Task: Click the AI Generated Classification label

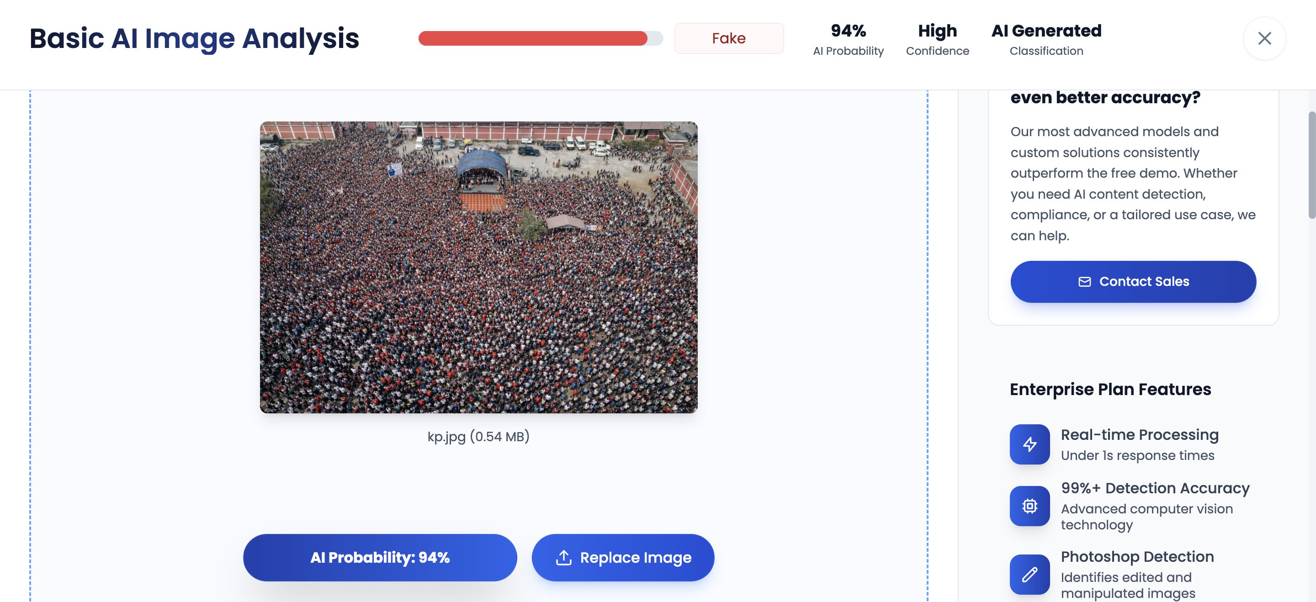Action: point(1046,39)
